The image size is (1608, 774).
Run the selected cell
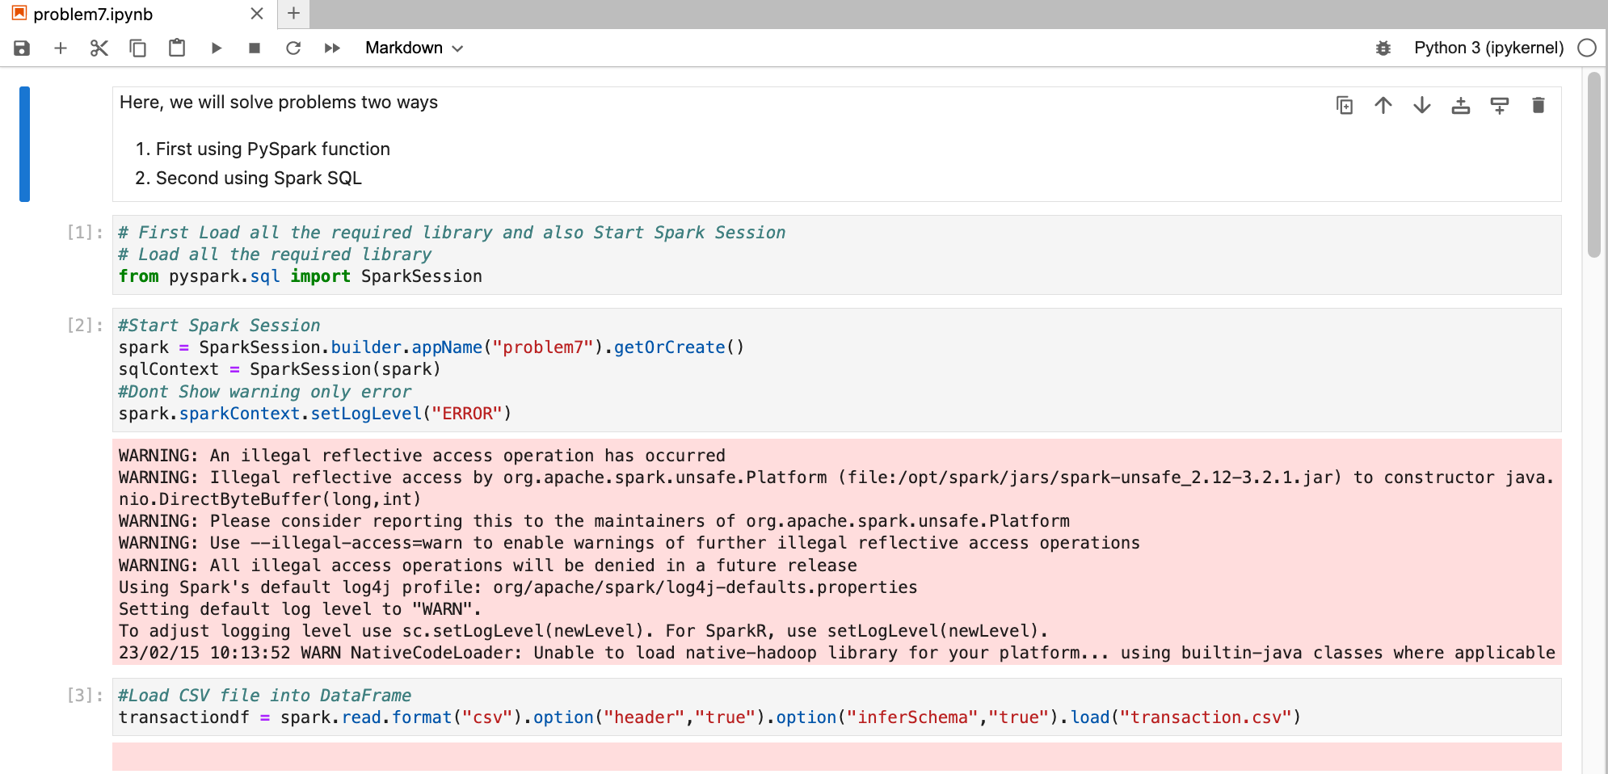point(216,48)
